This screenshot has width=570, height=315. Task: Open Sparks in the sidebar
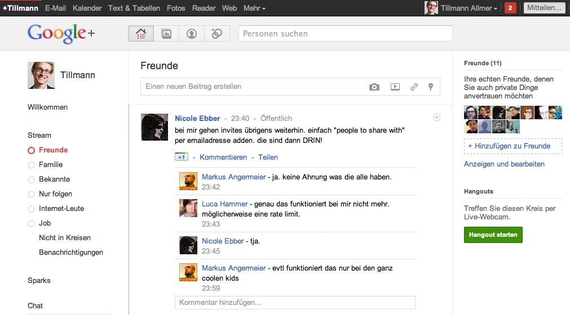coord(39,281)
